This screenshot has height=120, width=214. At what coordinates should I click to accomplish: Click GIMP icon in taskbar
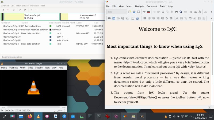(x=142, y=116)
